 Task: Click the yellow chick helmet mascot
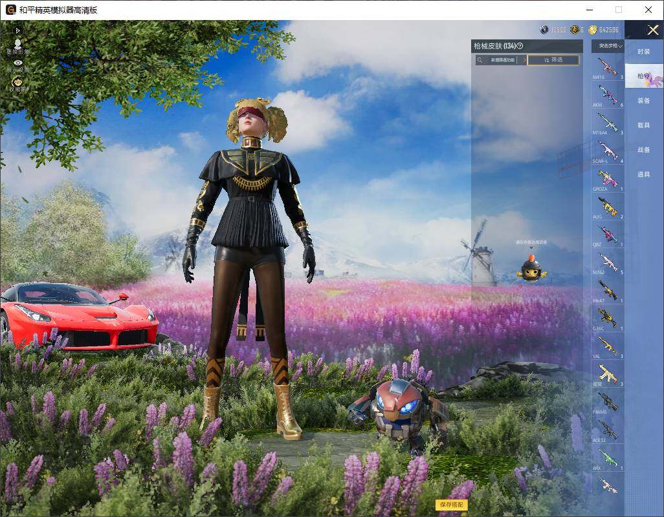point(531,269)
